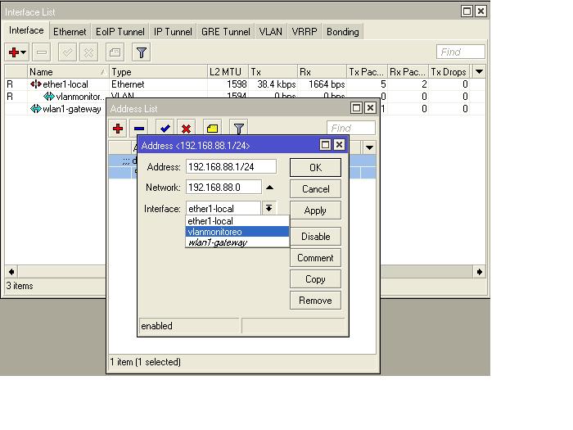Open the columns dropdown arrow in Address List header
This screenshot has width=573, height=430.
click(369, 147)
